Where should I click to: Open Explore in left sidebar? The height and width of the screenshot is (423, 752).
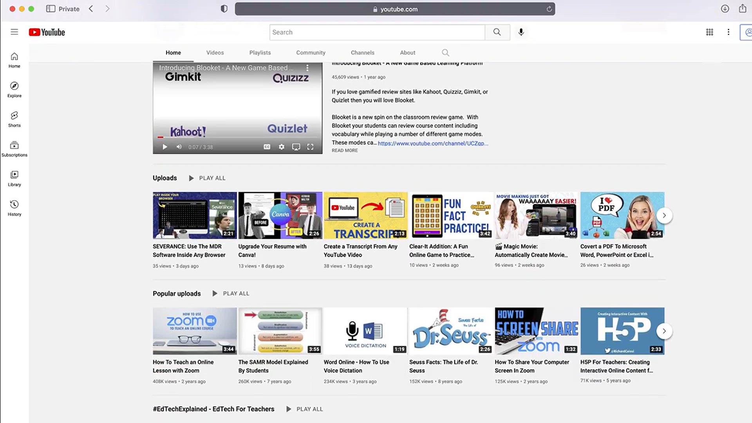point(14,90)
